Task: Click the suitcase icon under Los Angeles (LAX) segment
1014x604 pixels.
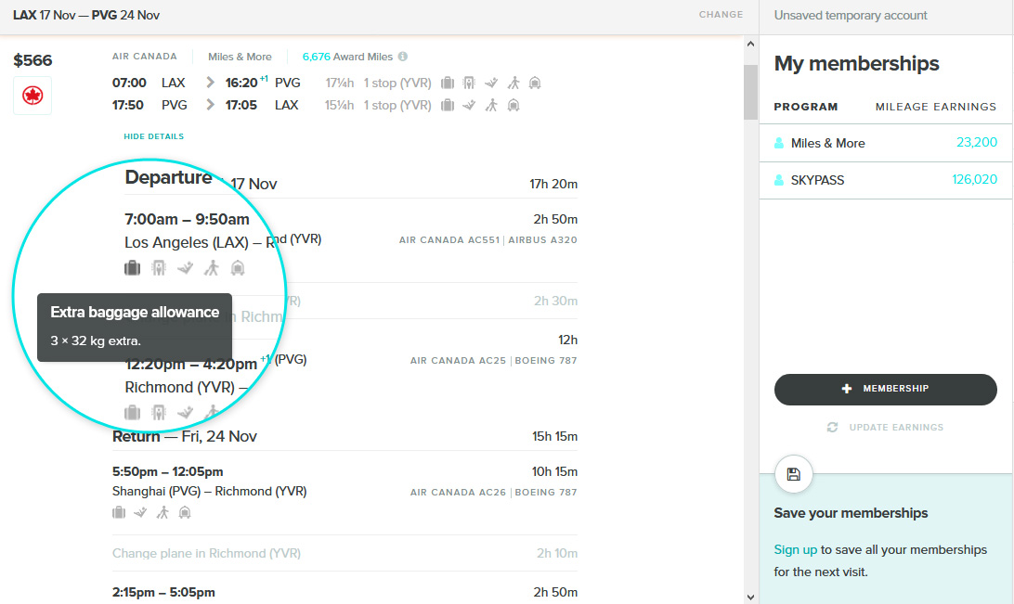Action: (x=133, y=268)
